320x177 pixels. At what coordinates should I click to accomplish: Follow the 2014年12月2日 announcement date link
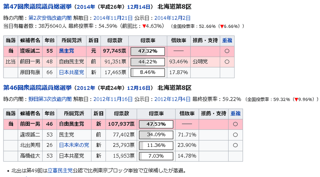click(172, 18)
